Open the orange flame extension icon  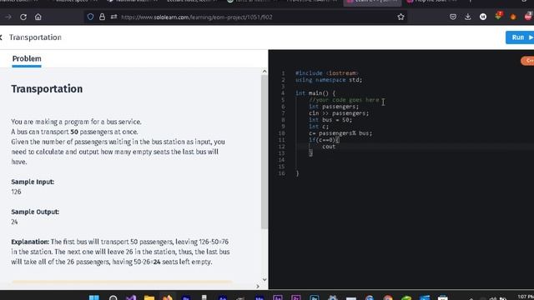513,17
